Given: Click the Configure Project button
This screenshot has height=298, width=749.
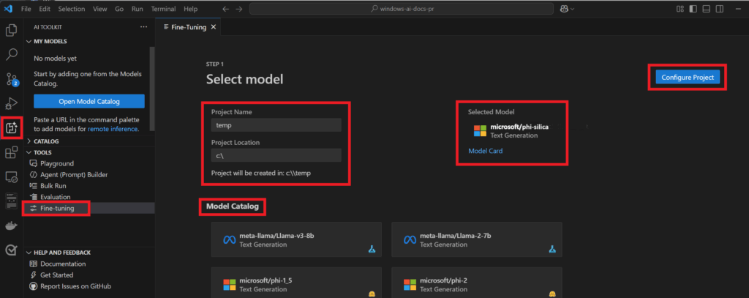Looking at the screenshot, I should click(x=686, y=77).
